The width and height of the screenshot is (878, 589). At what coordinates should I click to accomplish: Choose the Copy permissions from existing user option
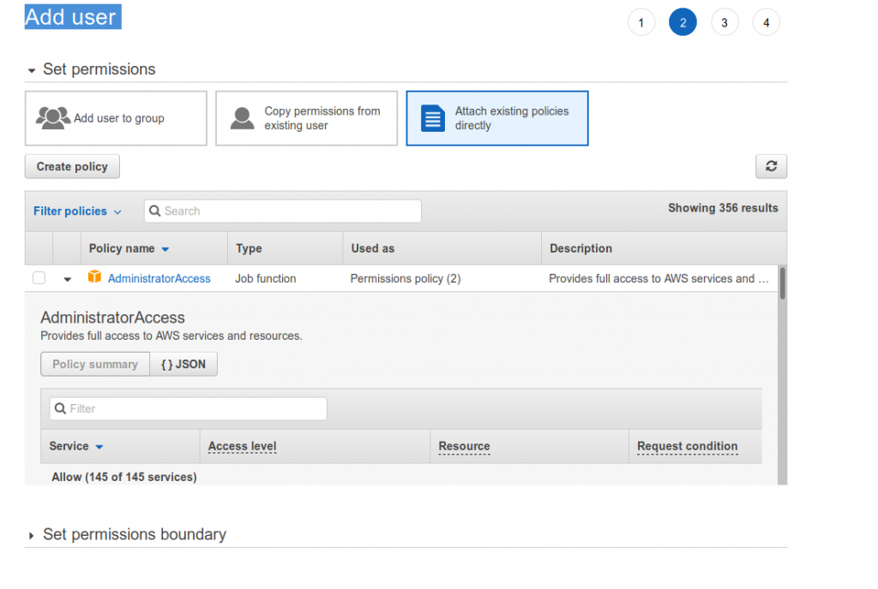pyautogui.click(x=306, y=118)
